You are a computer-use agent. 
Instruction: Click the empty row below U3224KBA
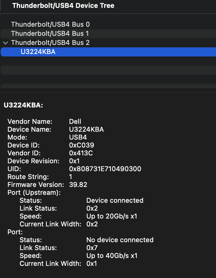point(108,61)
